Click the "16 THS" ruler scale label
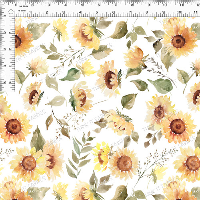 (24, 6)
